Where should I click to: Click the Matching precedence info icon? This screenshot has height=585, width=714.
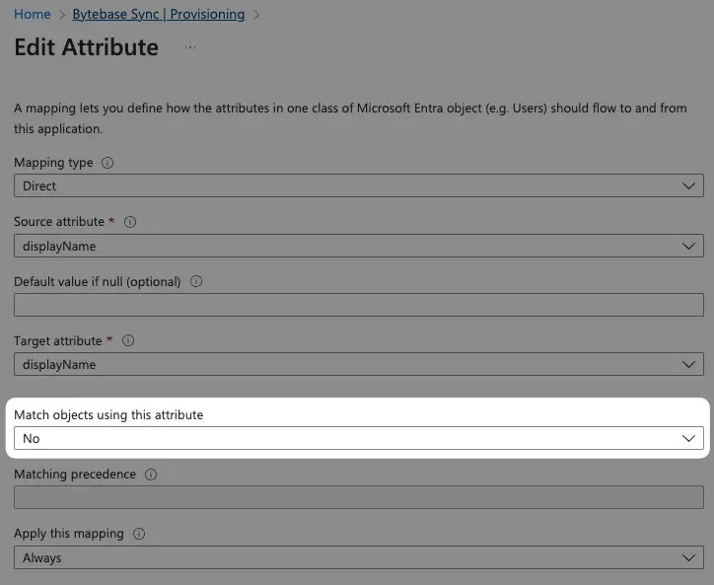(x=151, y=475)
